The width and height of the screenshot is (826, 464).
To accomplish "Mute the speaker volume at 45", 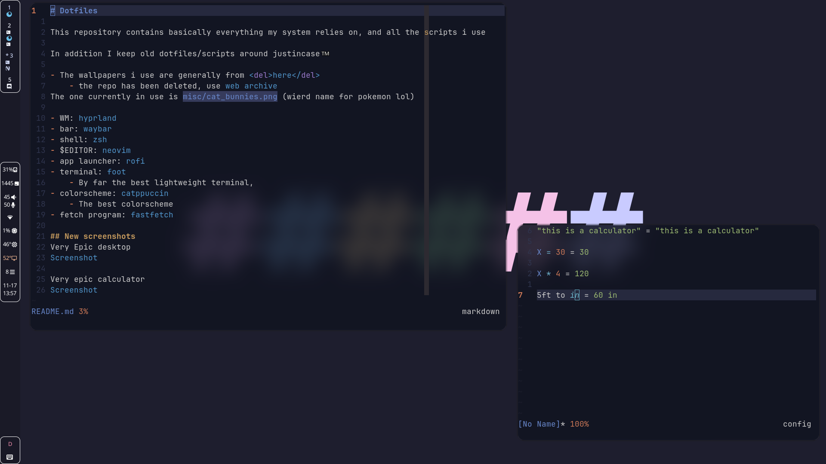I will pos(10,197).
